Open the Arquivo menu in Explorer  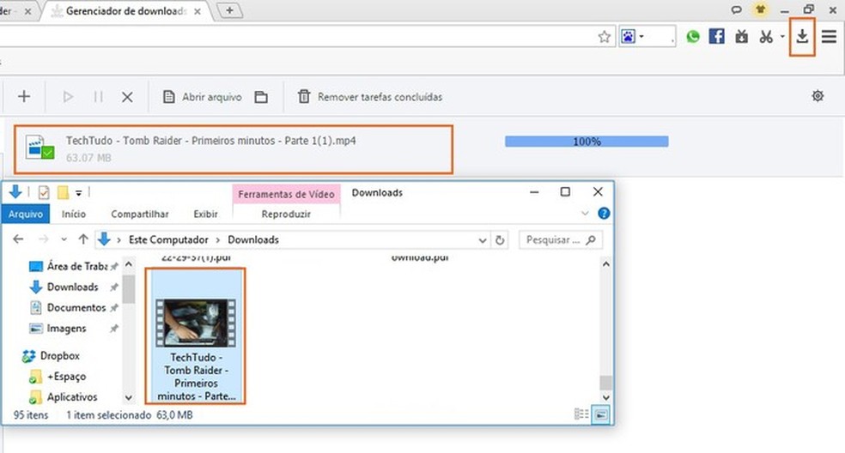[25, 214]
